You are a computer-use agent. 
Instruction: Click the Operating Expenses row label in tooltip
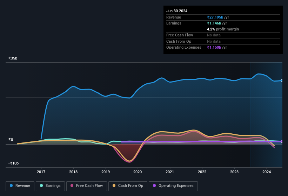[184, 48]
